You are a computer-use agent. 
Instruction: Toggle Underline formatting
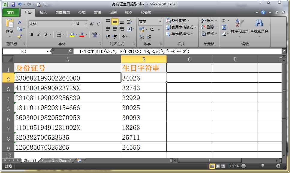tap(46, 34)
